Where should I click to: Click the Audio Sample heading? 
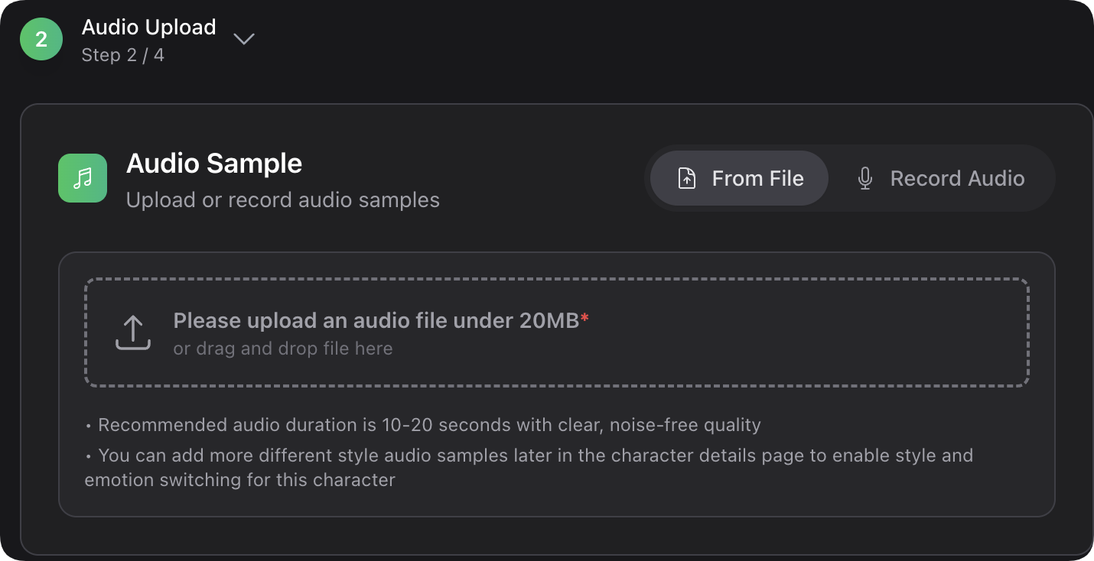point(214,163)
